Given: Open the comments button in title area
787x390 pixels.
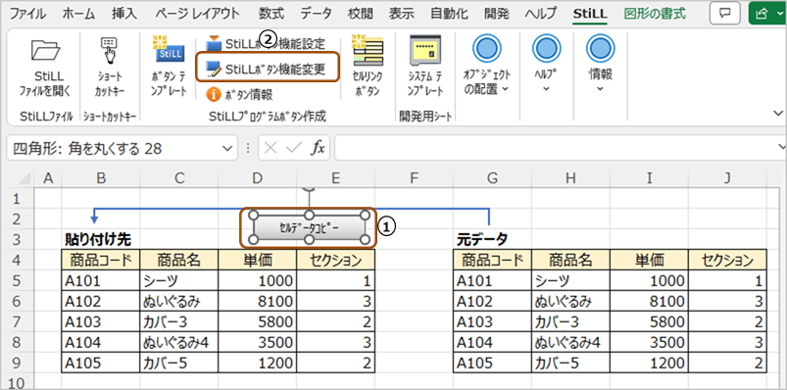Looking at the screenshot, I should [x=724, y=14].
